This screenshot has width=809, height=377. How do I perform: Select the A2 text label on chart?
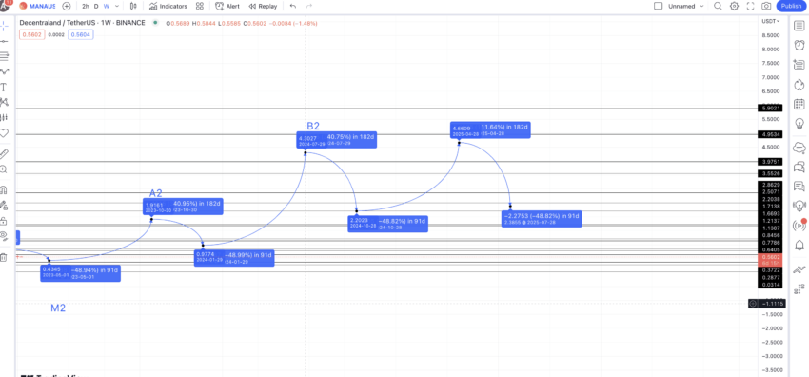(x=156, y=193)
